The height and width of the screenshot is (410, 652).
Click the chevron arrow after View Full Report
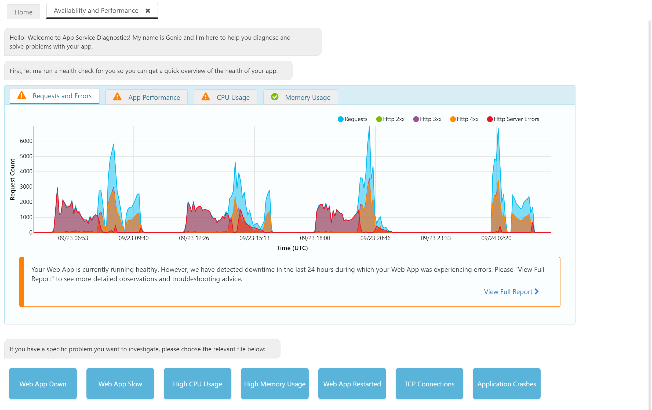[x=536, y=291]
